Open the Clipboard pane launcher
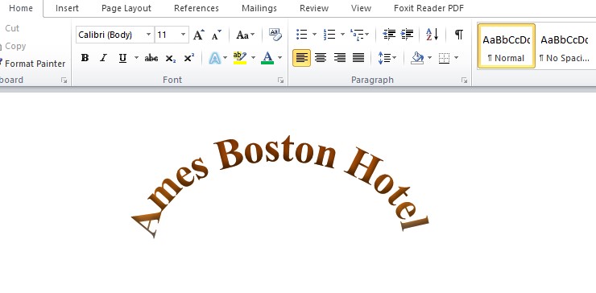This screenshot has height=293, width=596. 64,80
